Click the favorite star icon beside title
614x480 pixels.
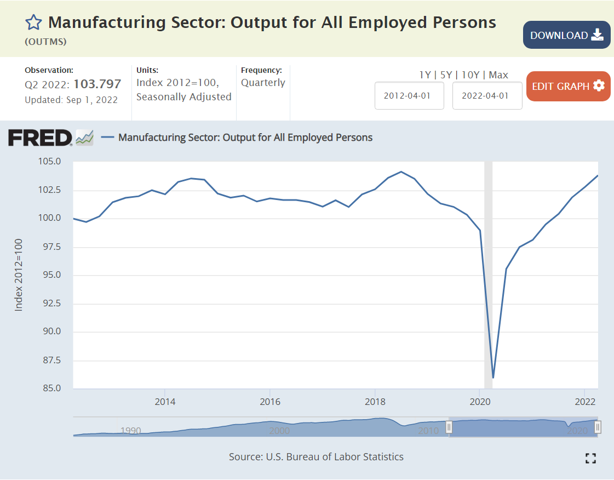33,22
